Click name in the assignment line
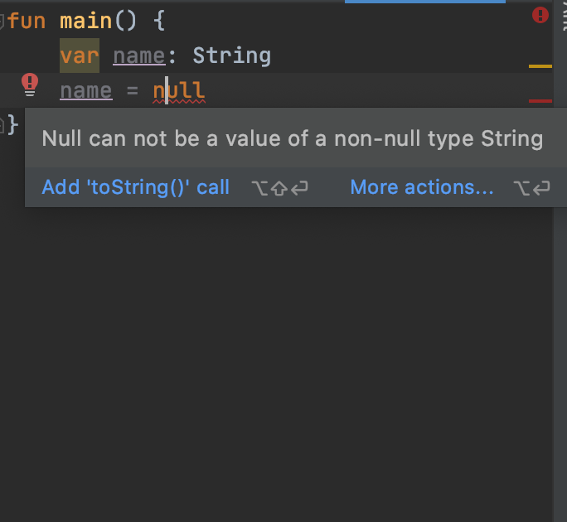 click(86, 91)
